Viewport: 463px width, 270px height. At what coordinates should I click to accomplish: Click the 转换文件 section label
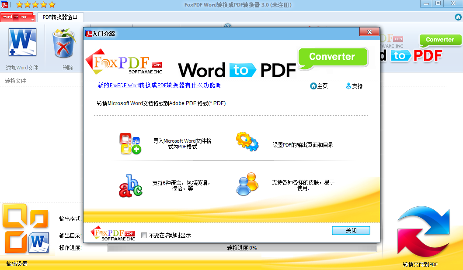coord(15,81)
